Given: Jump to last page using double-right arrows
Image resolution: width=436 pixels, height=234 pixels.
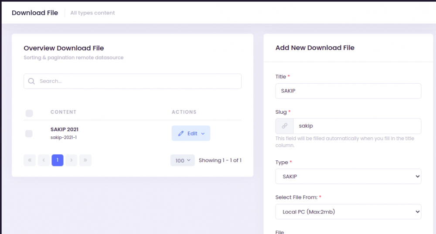Looking at the screenshot, I should pyautogui.click(x=85, y=160).
